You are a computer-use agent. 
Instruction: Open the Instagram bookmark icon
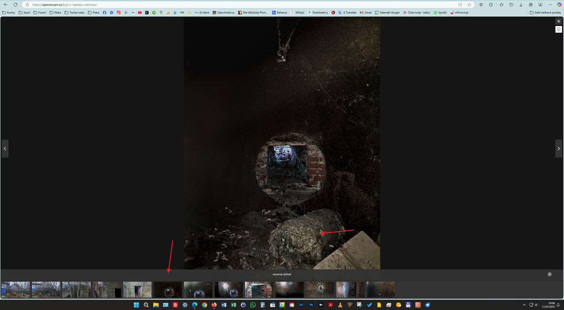click(x=119, y=12)
